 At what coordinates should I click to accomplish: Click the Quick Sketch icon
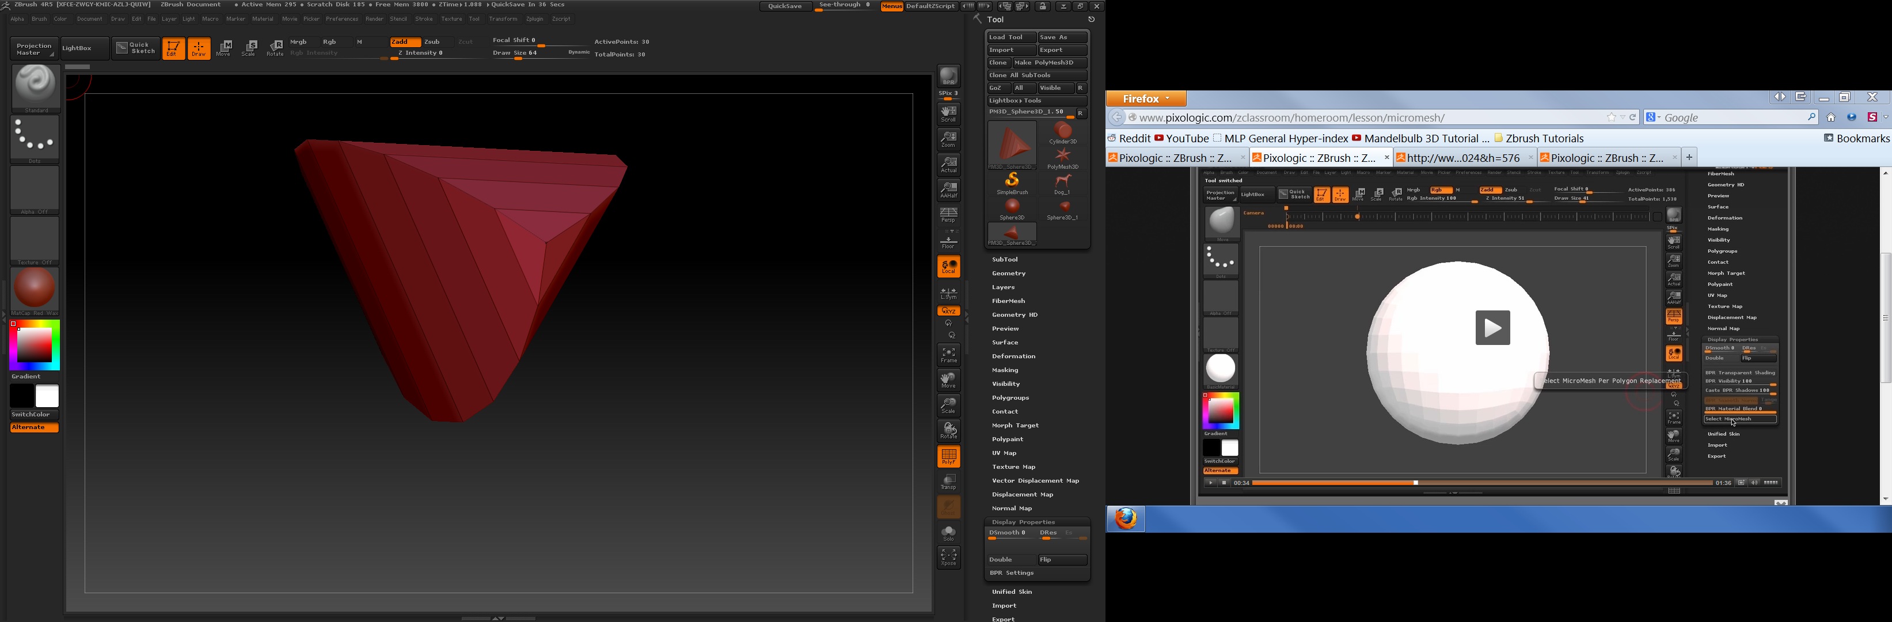click(136, 48)
